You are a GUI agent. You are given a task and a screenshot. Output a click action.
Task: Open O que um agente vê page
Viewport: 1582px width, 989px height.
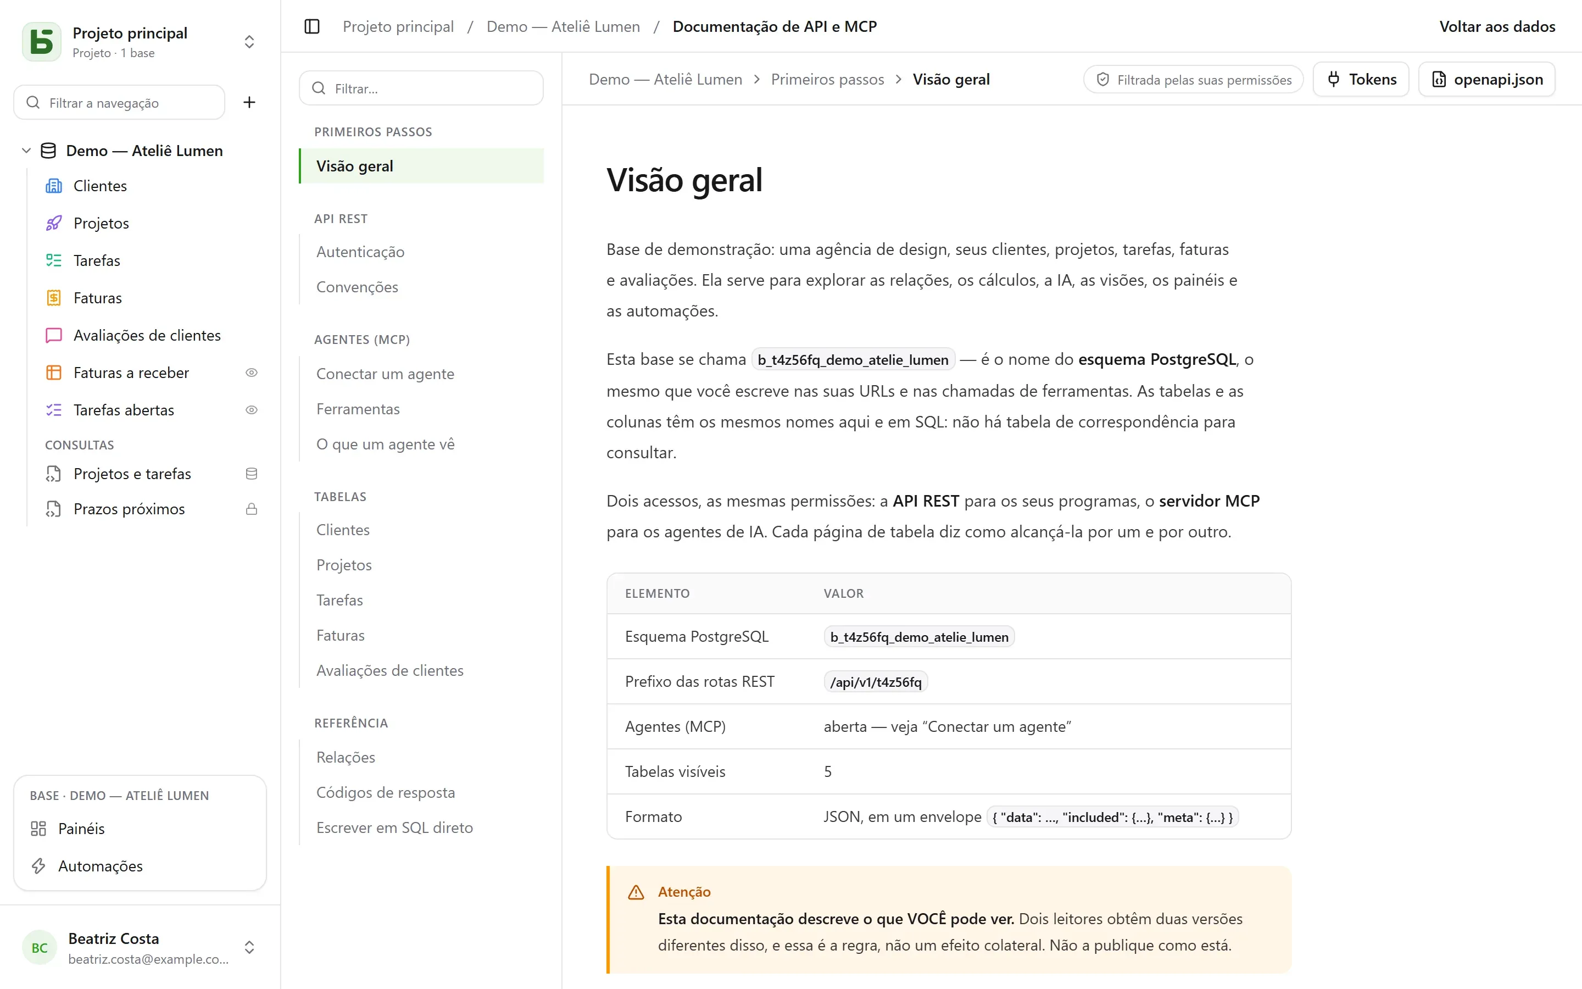385,444
